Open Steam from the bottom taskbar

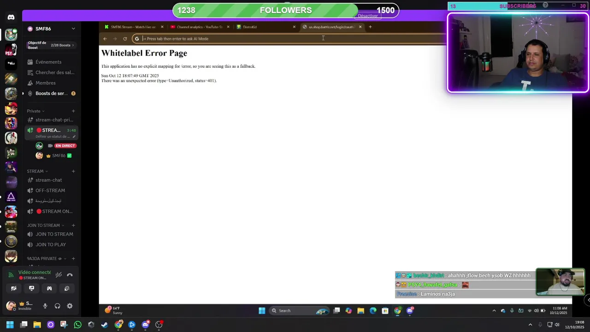click(105, 325)
